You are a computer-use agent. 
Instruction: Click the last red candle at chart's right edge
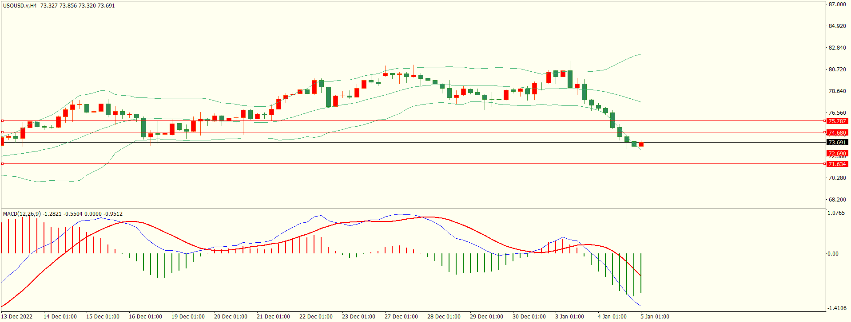(641, 144)
